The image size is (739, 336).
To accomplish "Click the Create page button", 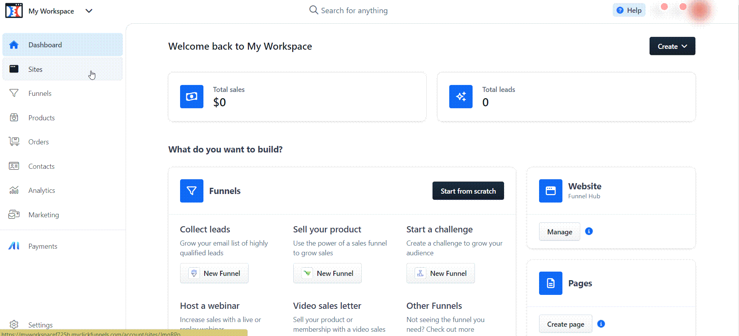I will click(x=566, y=324).
